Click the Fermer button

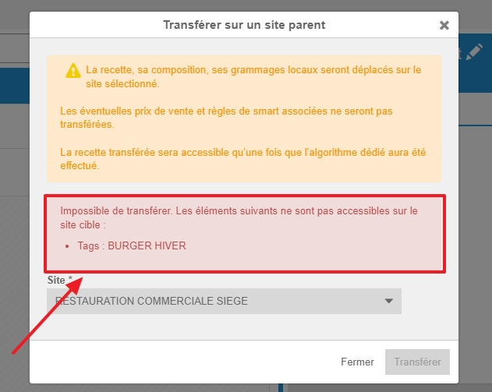357,362
